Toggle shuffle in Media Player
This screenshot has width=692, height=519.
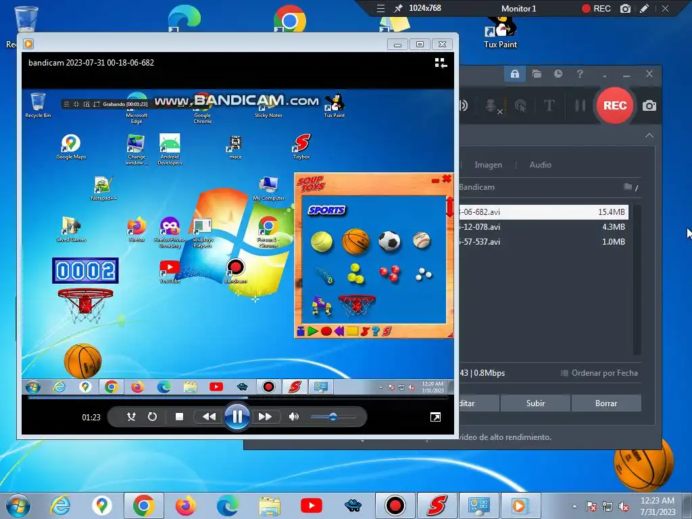131,416
